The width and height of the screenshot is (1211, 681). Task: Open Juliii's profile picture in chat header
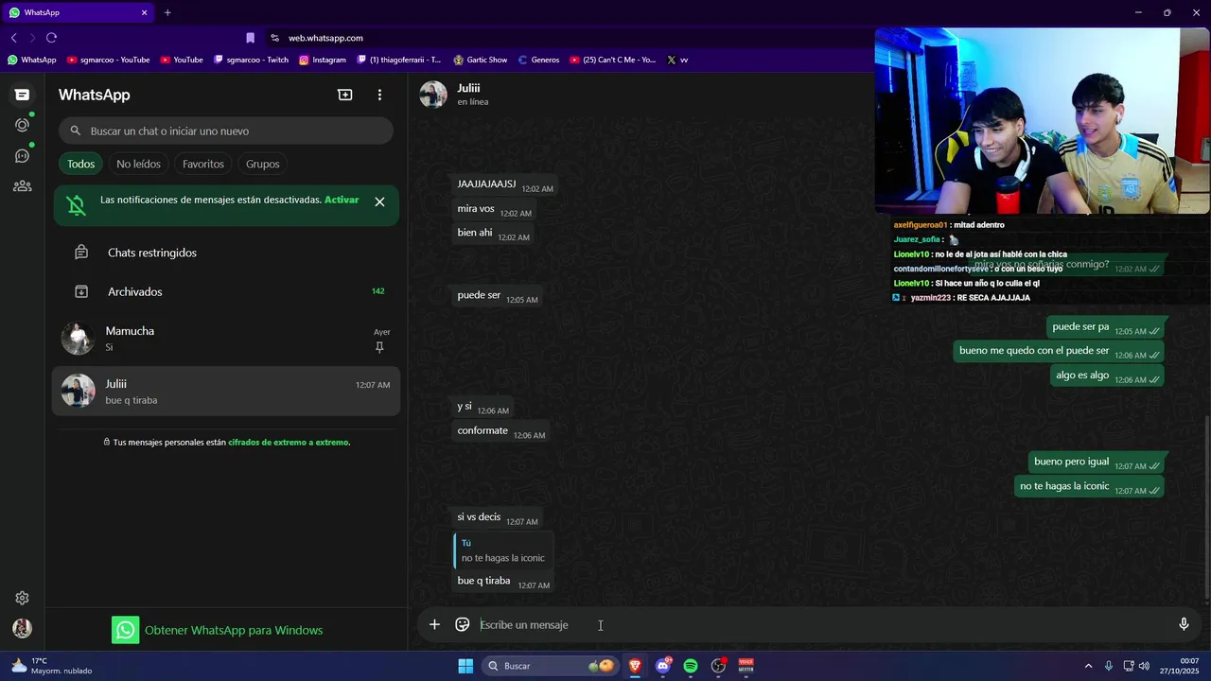(x=433, y=95)
